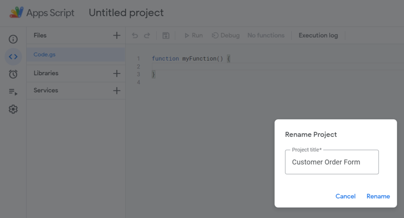Confirm with the Rename button
404x218 pixels.
(x=378, y=196)
